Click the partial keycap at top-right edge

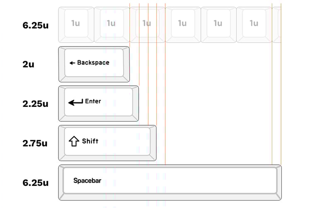tap(277, 24)
